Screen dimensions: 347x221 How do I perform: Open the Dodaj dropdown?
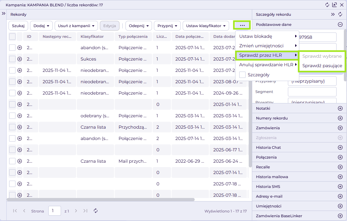(41, 26)
